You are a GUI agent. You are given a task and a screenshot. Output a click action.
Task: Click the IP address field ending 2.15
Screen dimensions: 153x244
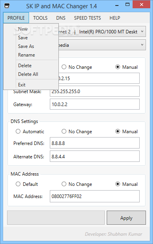tap(99, 78)
